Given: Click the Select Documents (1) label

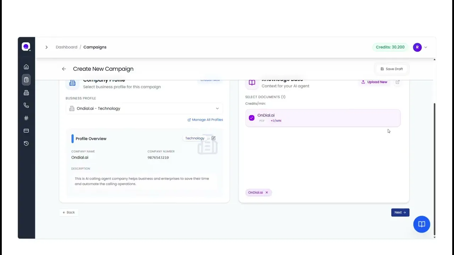Looking at the screenshot, I should tap(265, 97).
